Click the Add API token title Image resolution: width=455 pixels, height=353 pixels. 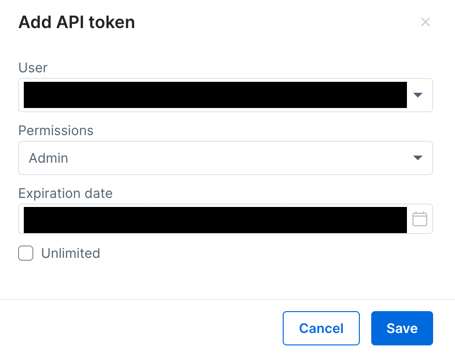coord(77,22)
